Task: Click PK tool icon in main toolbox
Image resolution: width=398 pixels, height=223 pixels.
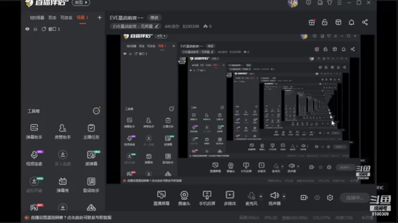Action: click(35, 207)
